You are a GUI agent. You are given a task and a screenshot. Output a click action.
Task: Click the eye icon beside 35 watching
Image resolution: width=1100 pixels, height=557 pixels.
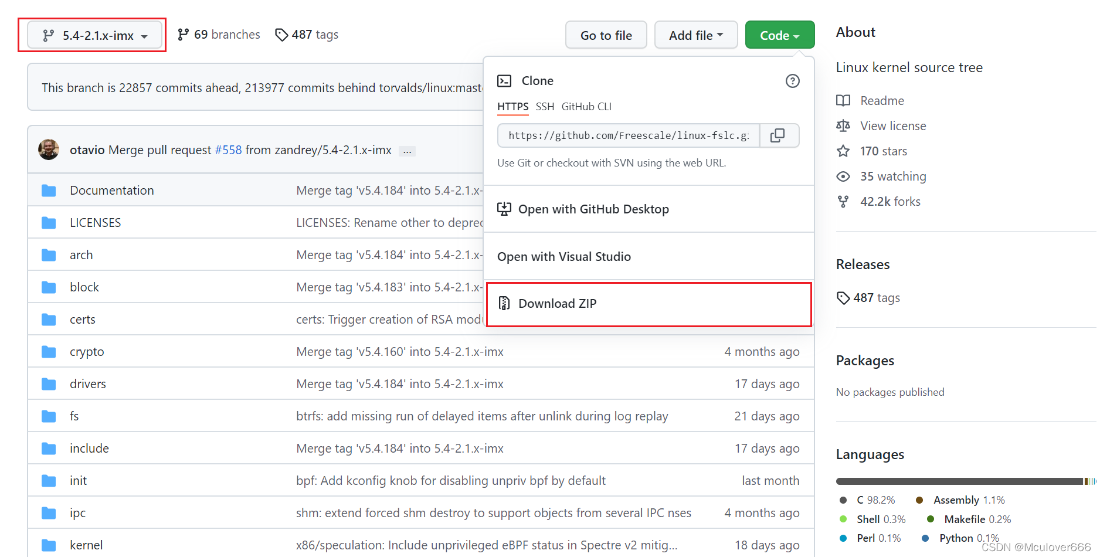tap(843, 176)
